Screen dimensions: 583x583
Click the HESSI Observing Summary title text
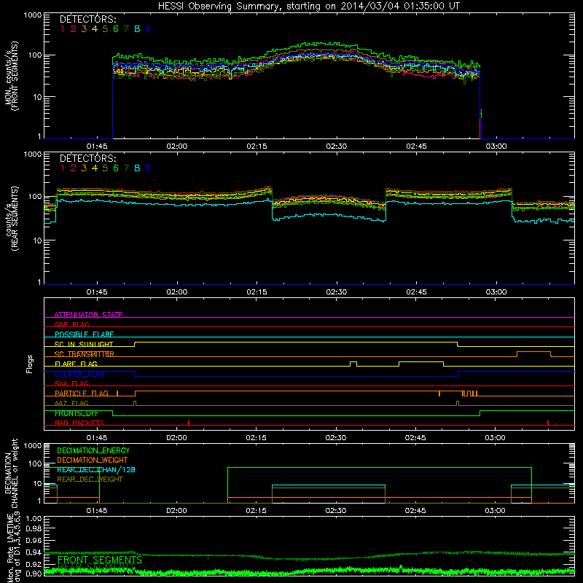coord(308,7)
